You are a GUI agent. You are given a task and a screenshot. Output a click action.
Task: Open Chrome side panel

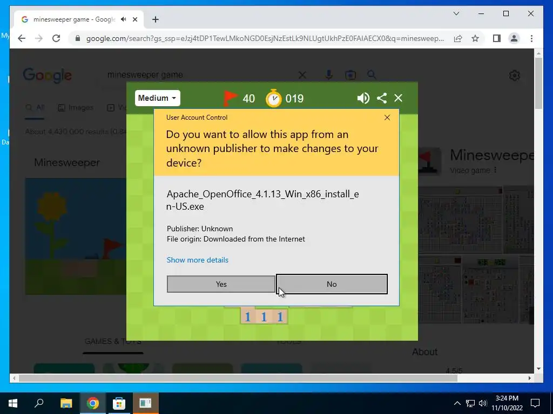coord(497,38)
